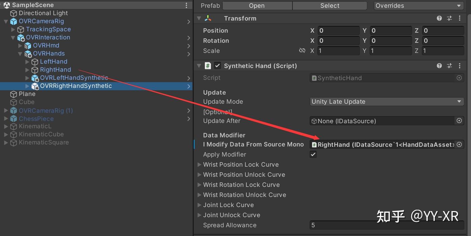Open the hierarchy panel's three-dot options menu
Image resolution: width=471 pixels, height=236 pixels.
click(x=186, y=5)
